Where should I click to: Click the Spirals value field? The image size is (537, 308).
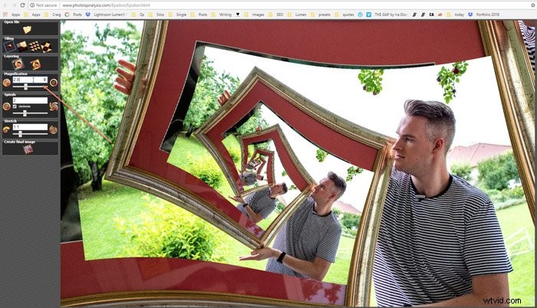pos(30,100)
